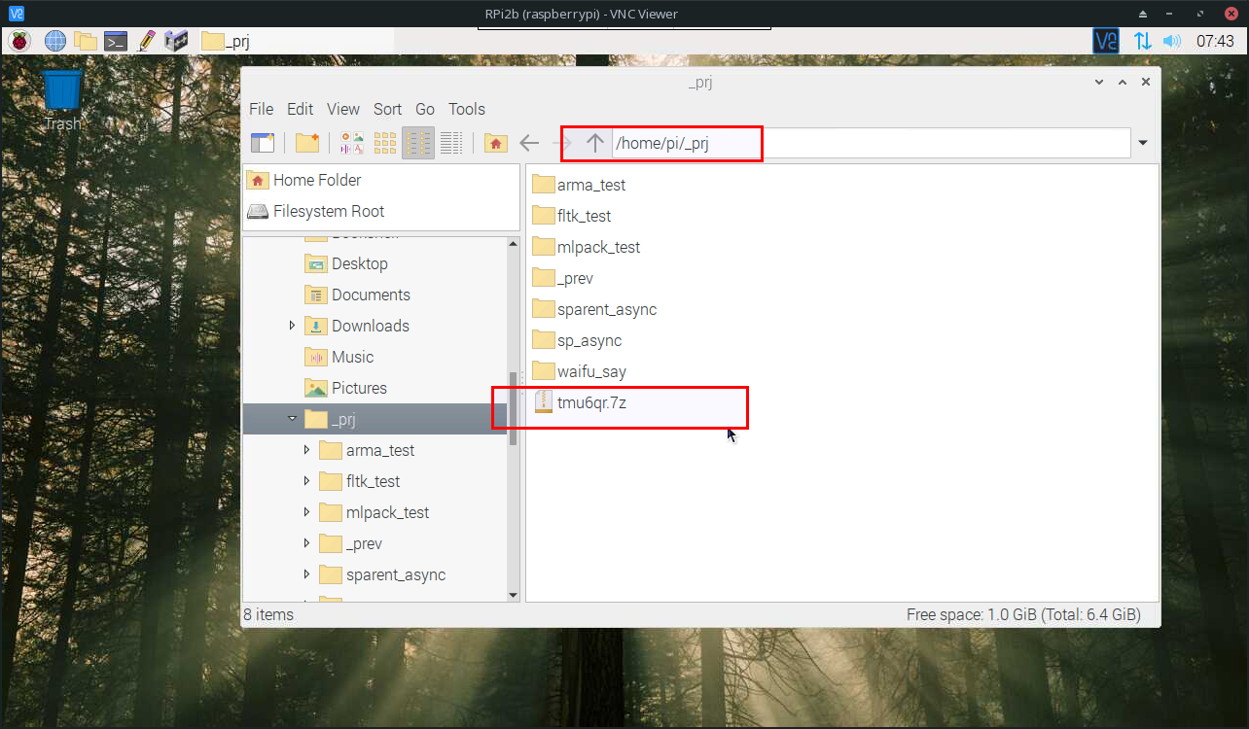
Task: Launch the terminal from the panel
Action: pyautogui.click(x=116, y=41)
